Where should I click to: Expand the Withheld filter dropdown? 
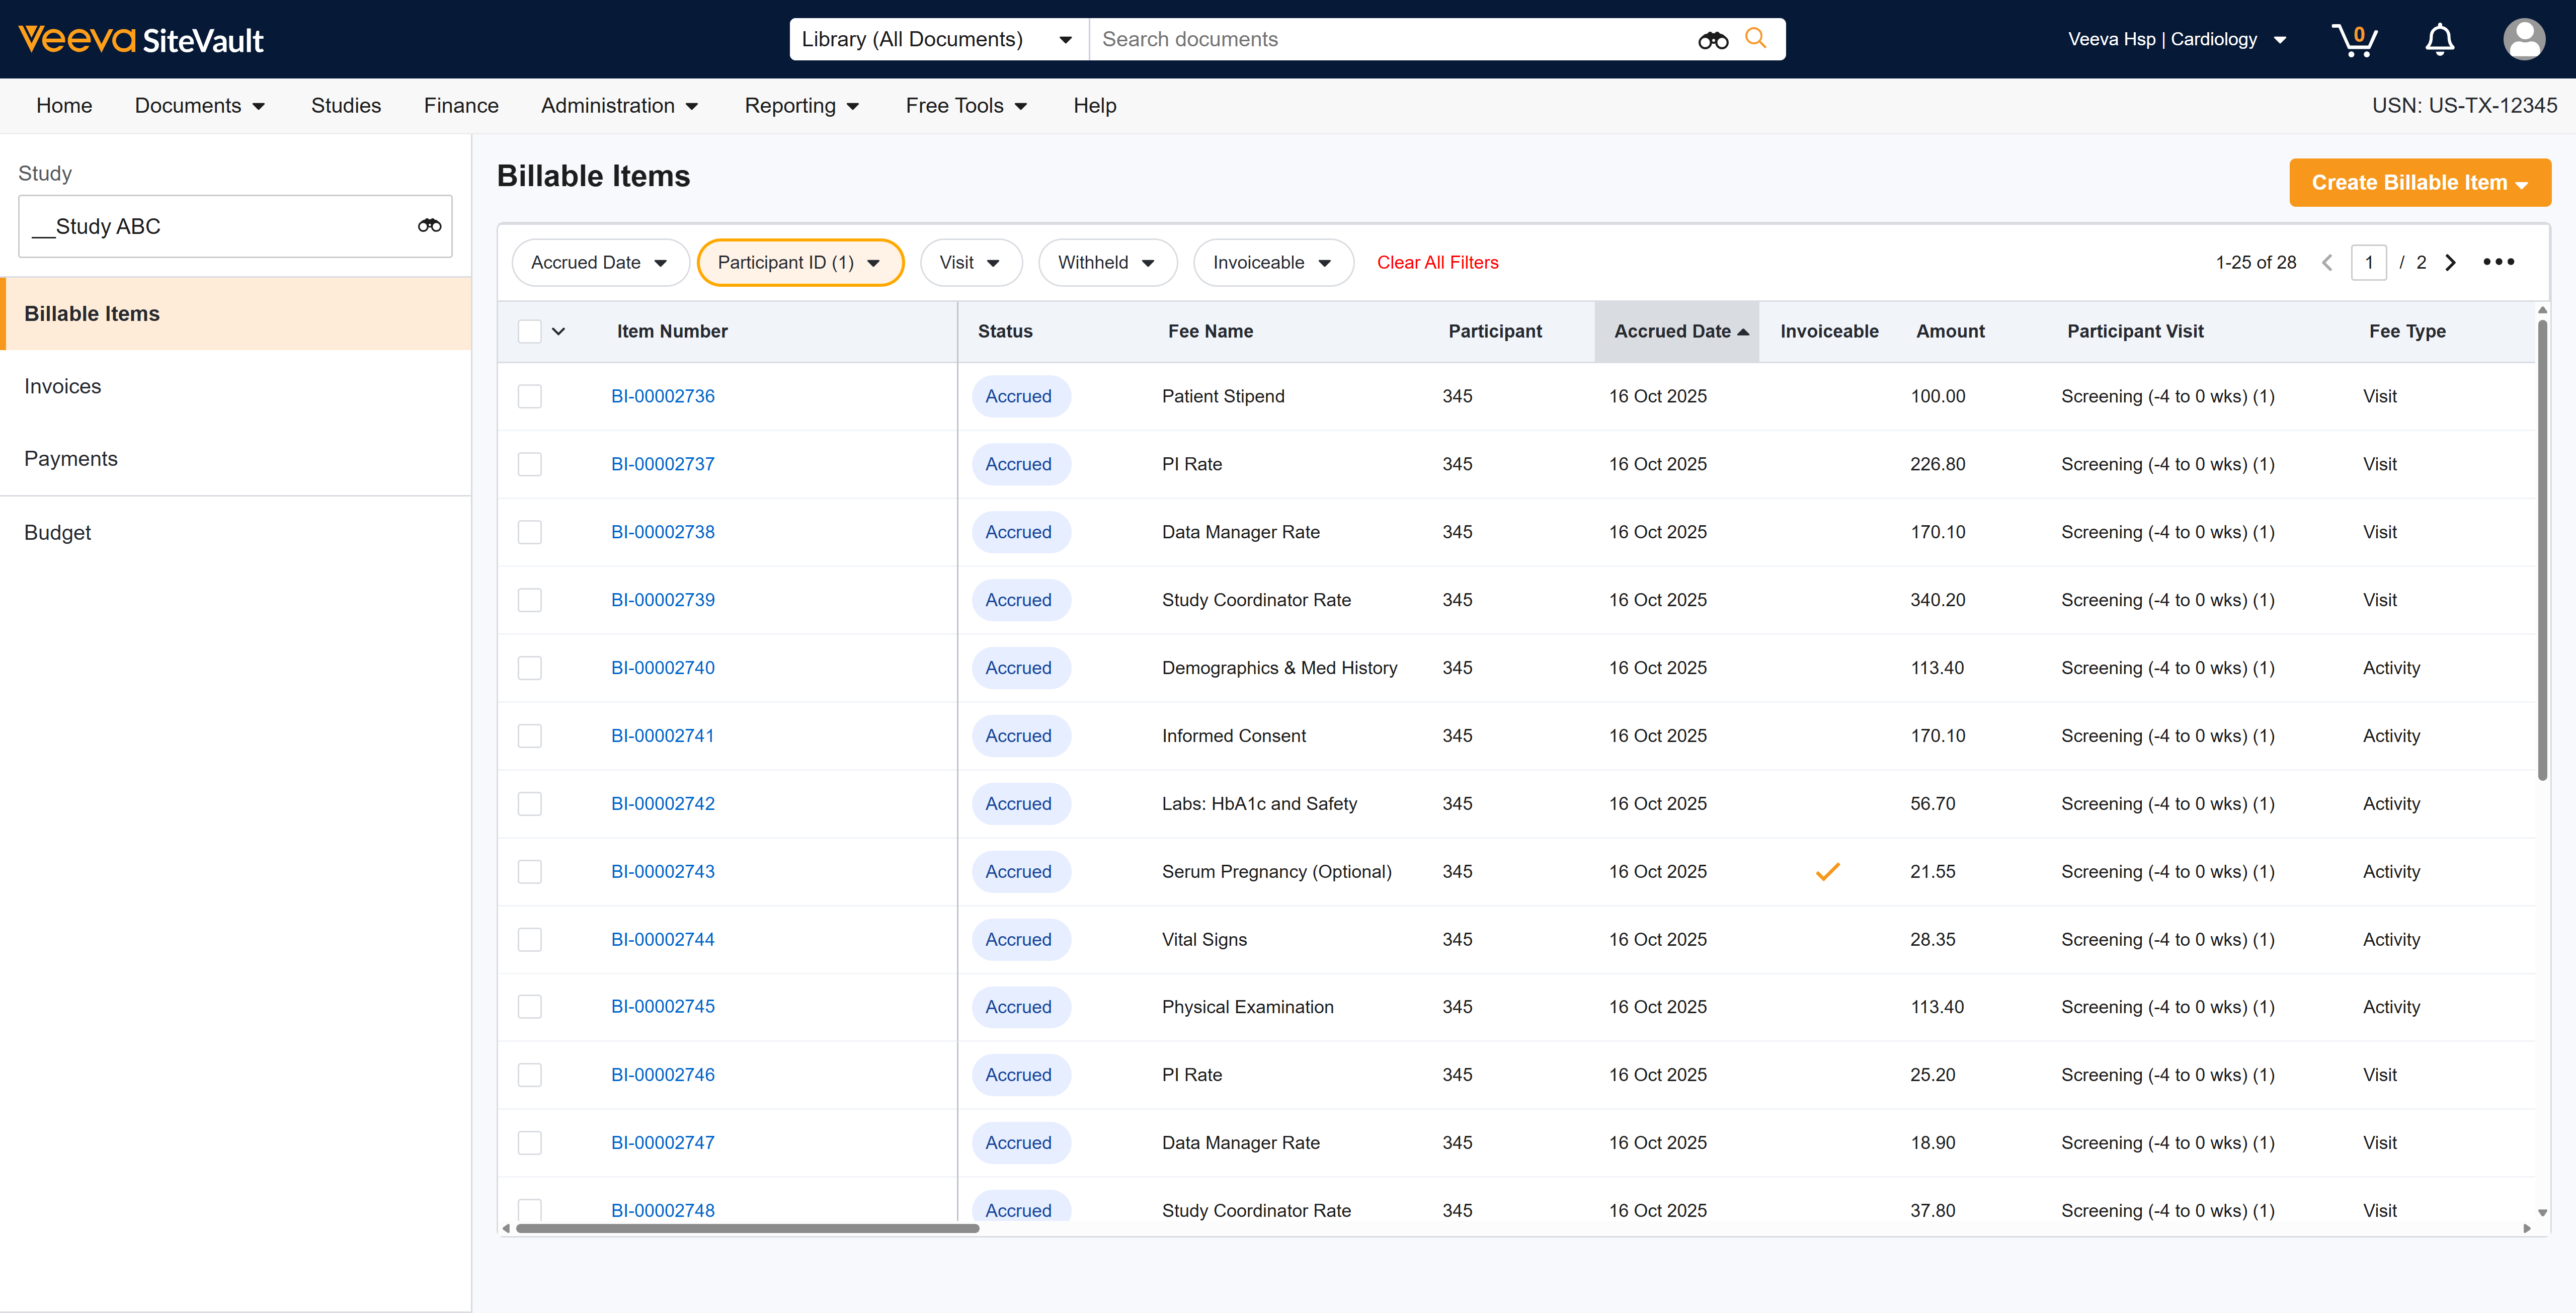tap(1107, 262)
